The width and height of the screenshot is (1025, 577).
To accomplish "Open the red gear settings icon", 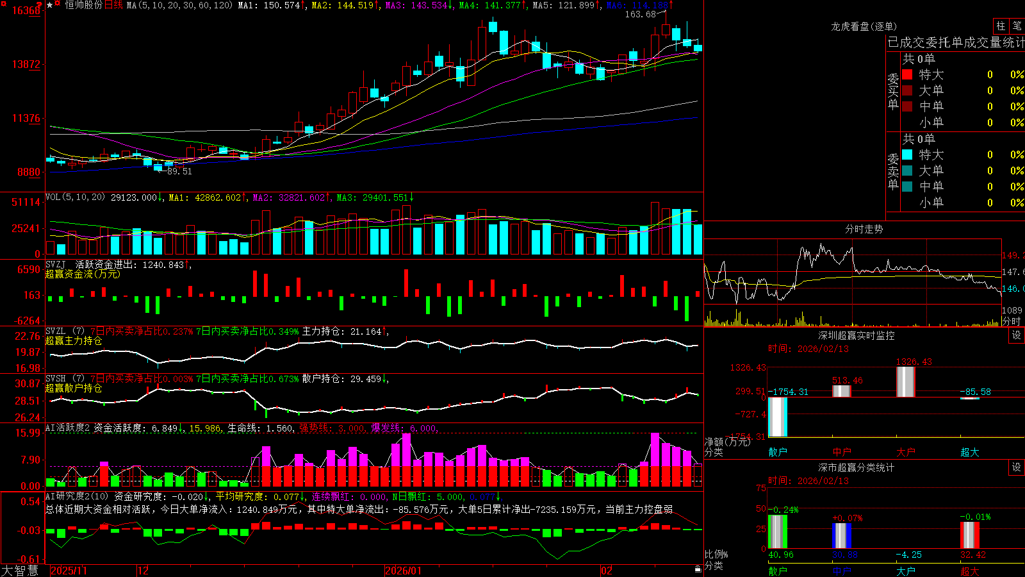I will pos(58,4).
